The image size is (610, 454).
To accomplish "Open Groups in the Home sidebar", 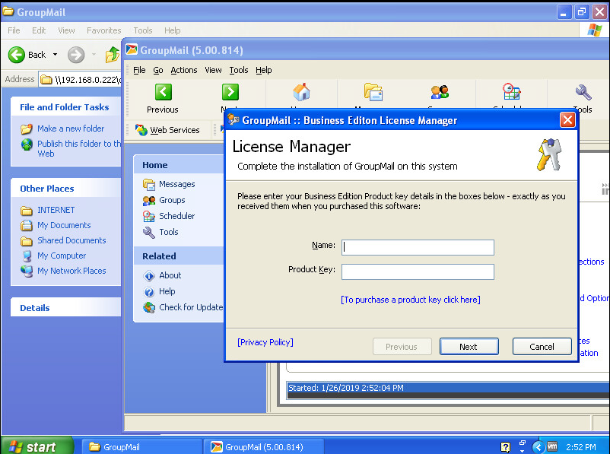I will (172, 200).
